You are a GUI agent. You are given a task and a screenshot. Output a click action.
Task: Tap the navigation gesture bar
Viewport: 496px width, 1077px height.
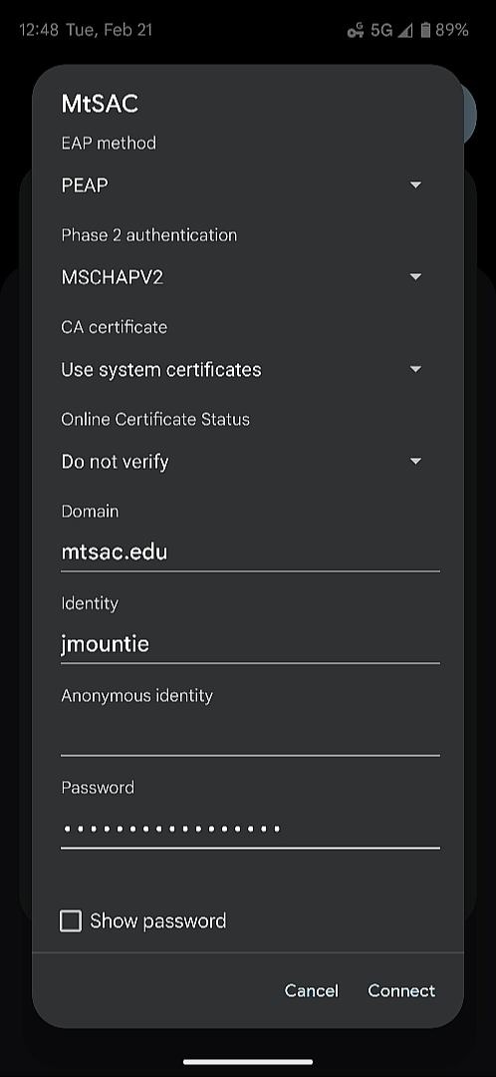point(248,1062)
